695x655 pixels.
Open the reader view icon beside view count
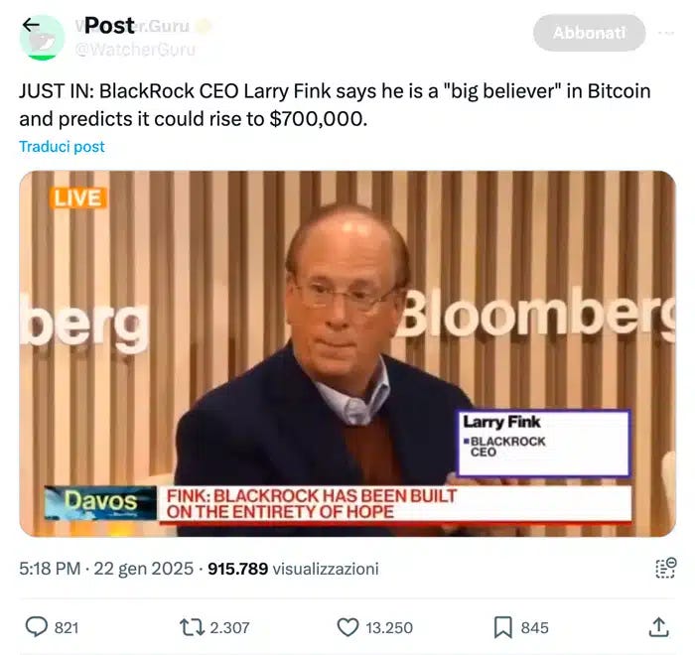665,568
